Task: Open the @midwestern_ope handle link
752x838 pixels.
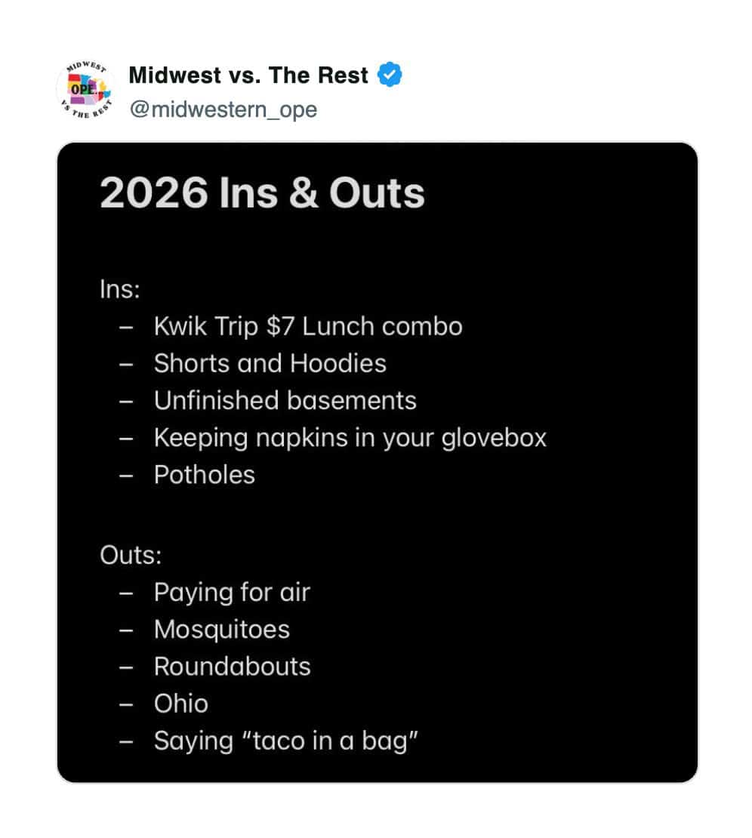Action: point(223,109)
